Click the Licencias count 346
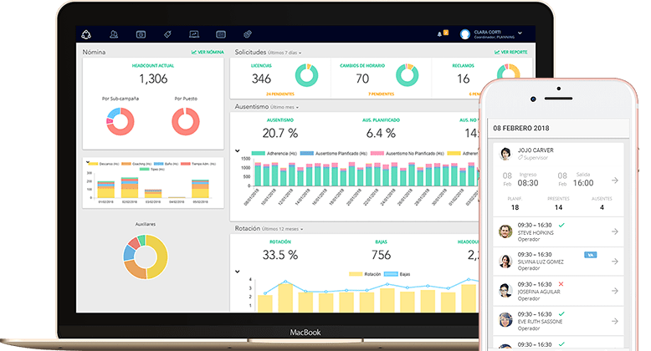Image resolution: width=651 pixels, height=351 pixels. pos(261,79)
